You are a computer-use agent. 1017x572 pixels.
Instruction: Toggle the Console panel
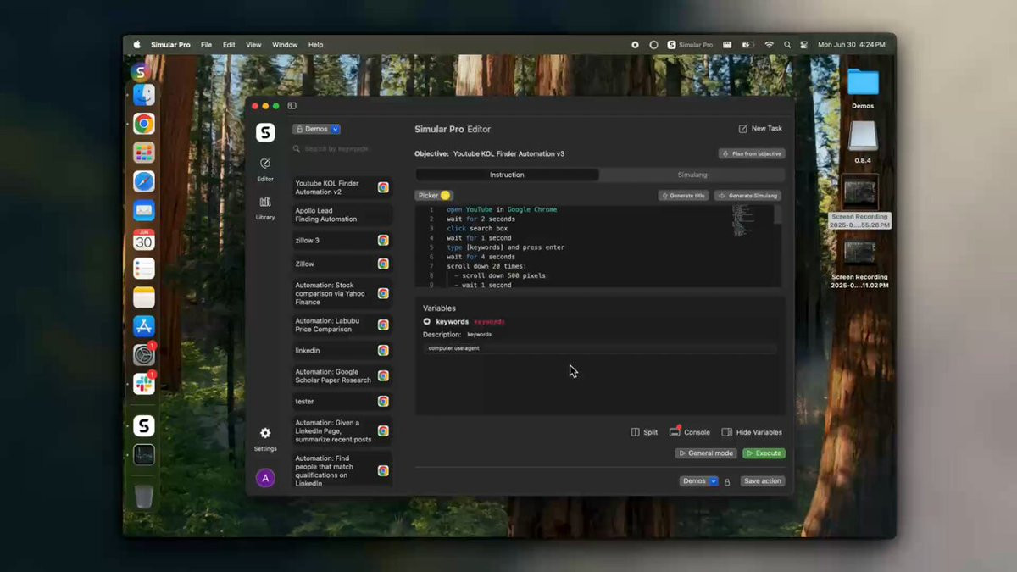click(690, 432)
